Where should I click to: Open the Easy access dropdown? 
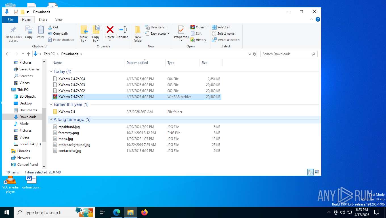157,33
